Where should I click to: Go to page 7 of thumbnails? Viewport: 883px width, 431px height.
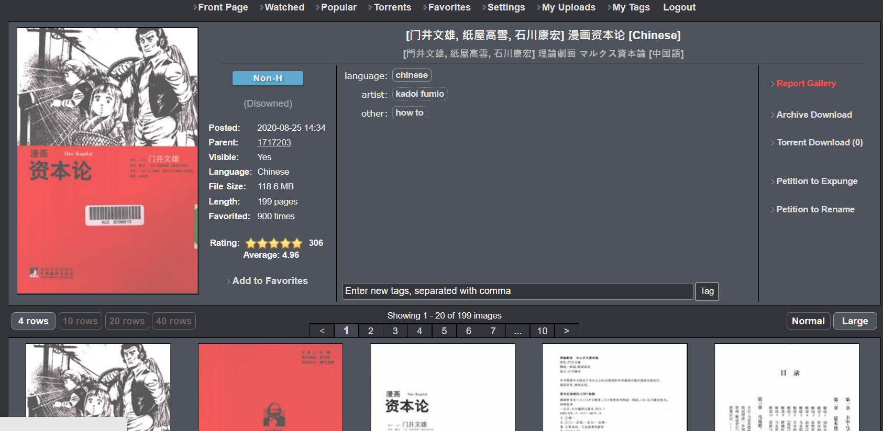(x=493, y=331)
